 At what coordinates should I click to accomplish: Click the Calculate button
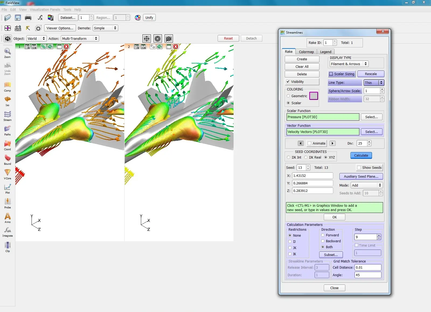(361, 155)
